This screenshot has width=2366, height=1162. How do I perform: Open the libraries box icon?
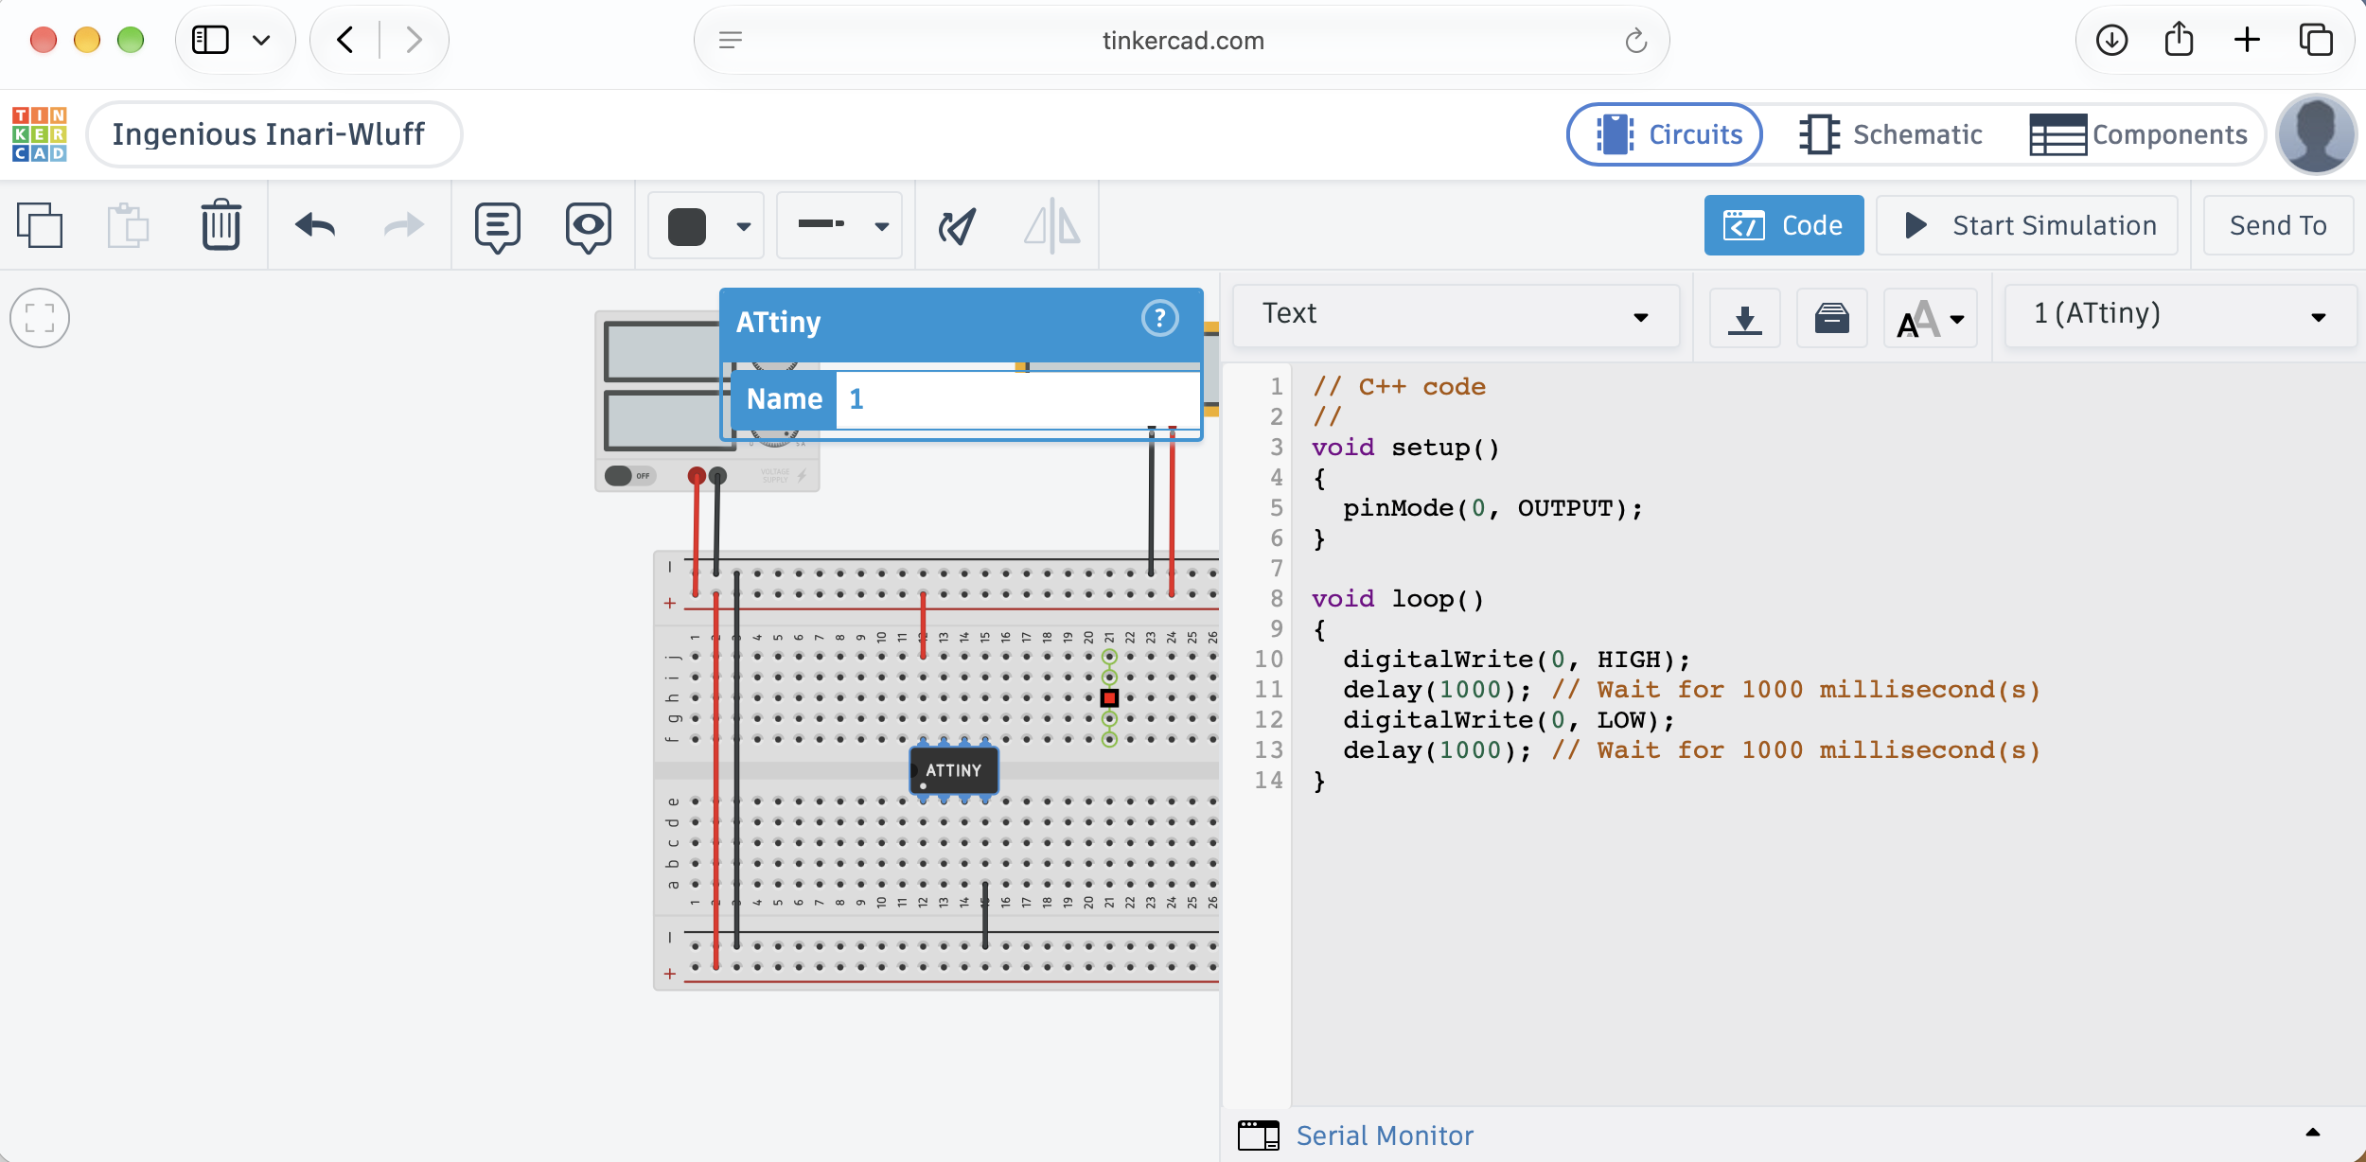(1832, 318)
